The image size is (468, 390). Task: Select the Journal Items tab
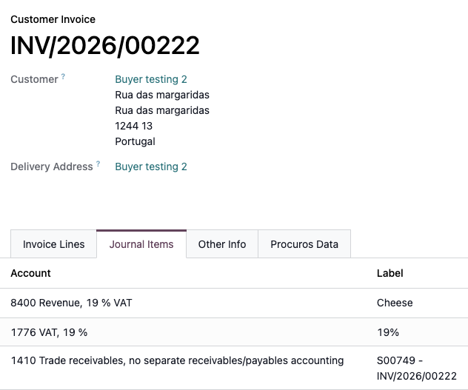(x=141, y=244)
